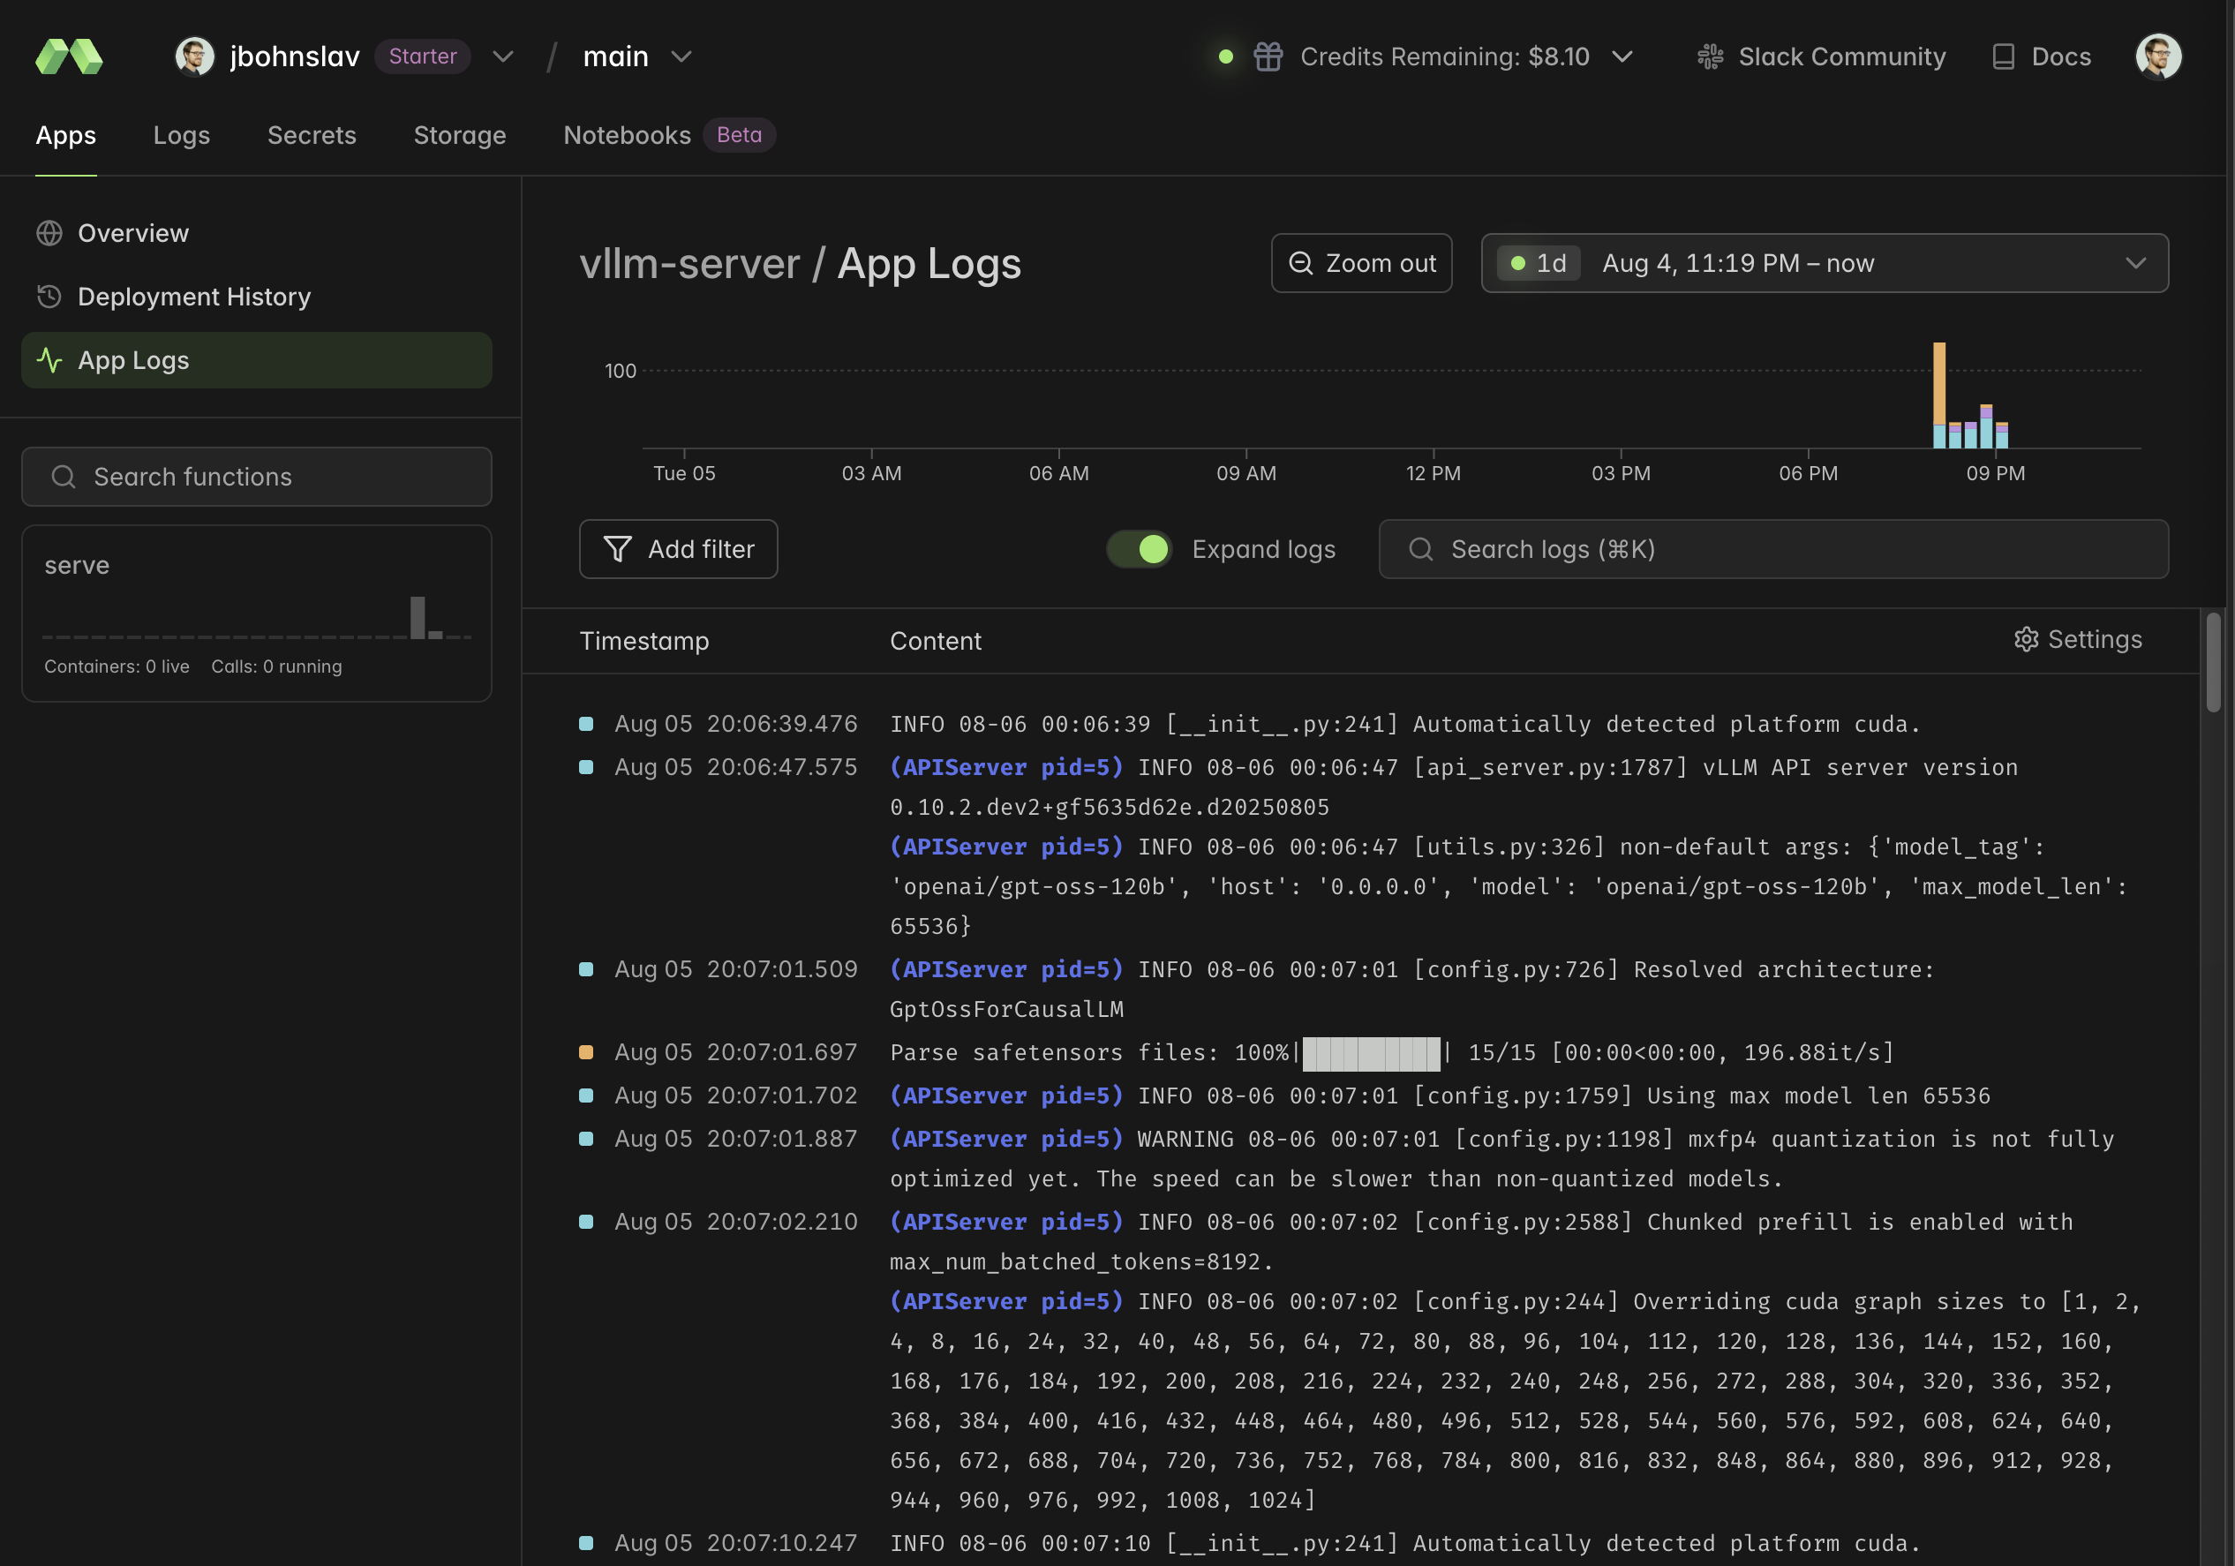
Task: Select App Logs in the sidebar
Action: [257, 360]
